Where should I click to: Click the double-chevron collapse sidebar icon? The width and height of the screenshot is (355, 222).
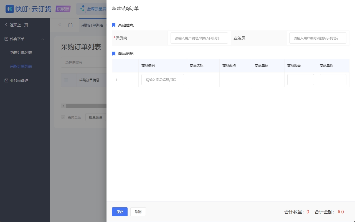click(x=60, y=25)
